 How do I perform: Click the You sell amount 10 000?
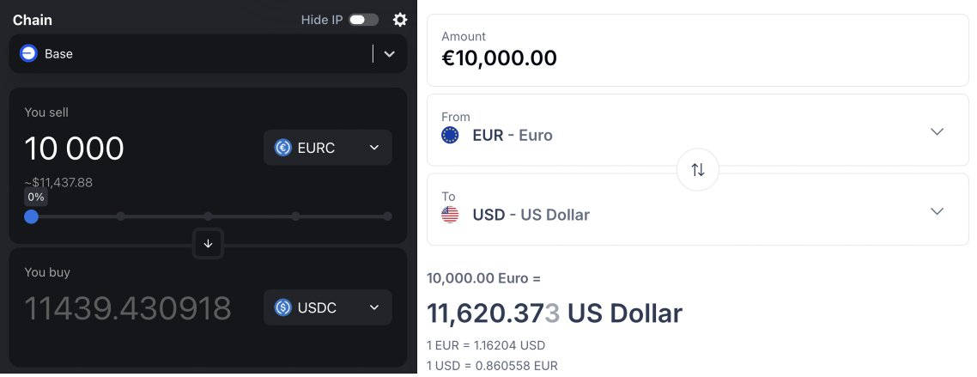click(75, 149)
